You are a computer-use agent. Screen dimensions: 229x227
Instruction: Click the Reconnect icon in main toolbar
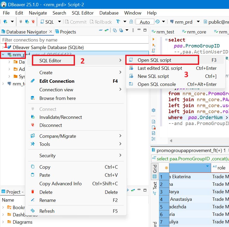tap(27, 22)
